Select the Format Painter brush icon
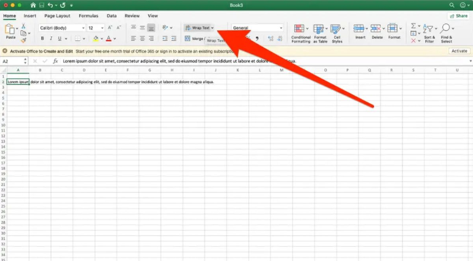The width and height of the screenshot is (473, 261). point(23,39)
